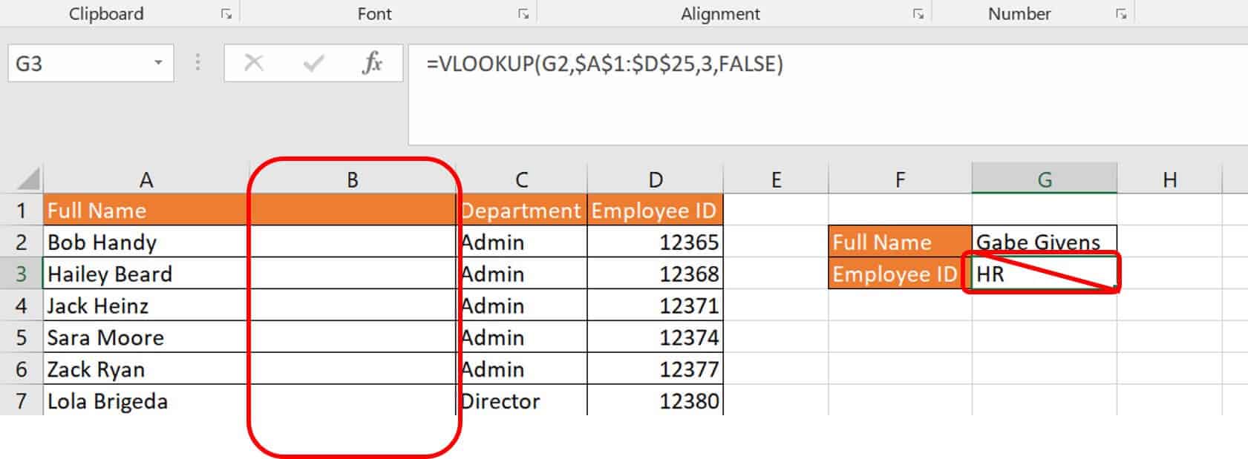Open the Font settings dialog launcher

pyautogui.click(x=523, y=14)
